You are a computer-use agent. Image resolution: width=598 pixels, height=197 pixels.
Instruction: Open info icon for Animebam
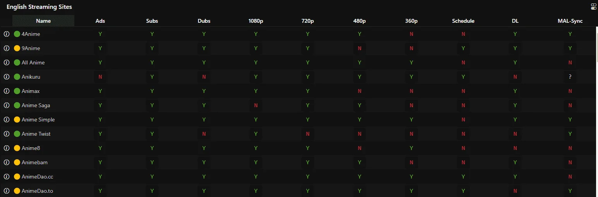(x=6, y=162)
